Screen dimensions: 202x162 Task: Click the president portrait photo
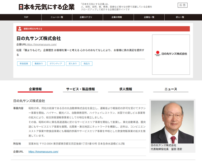click(x=172, y=122)
